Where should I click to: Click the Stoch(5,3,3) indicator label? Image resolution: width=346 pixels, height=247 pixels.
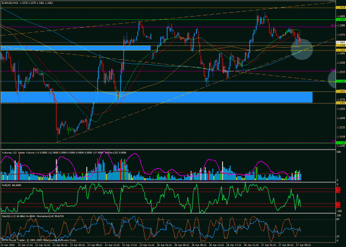tap(18, 216)
